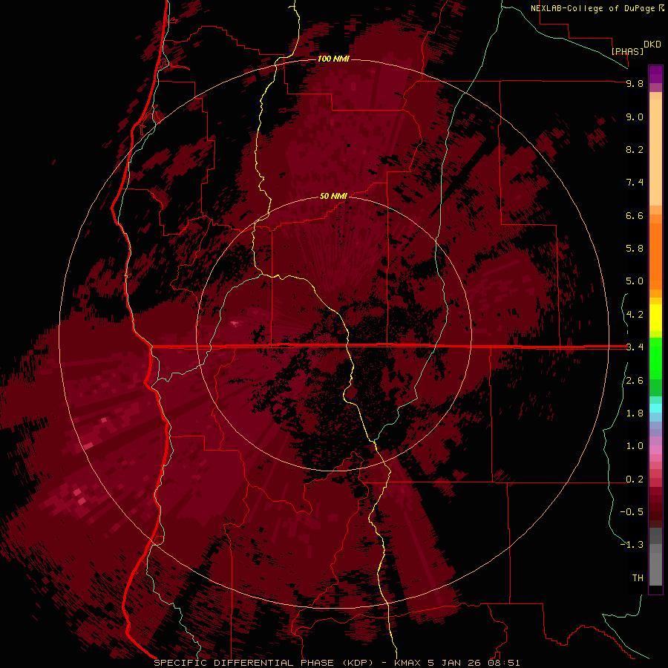Click the 8.2 scale value

pyautogui.click(x=635, y=149)
